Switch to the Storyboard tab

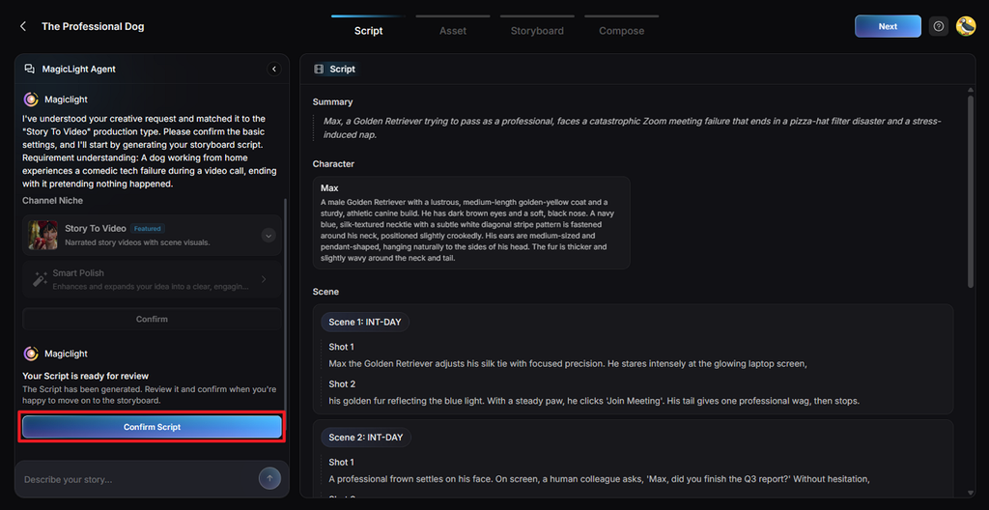(537, 30)
